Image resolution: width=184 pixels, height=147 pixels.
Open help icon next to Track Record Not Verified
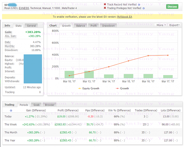coord(139,5)
